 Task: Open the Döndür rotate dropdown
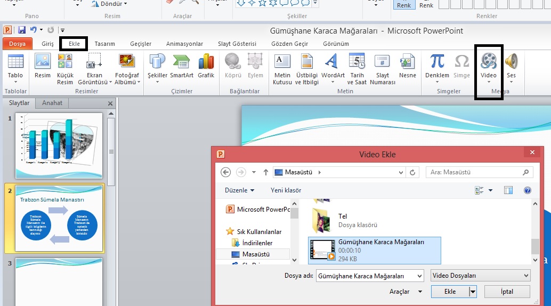point(109,4)
